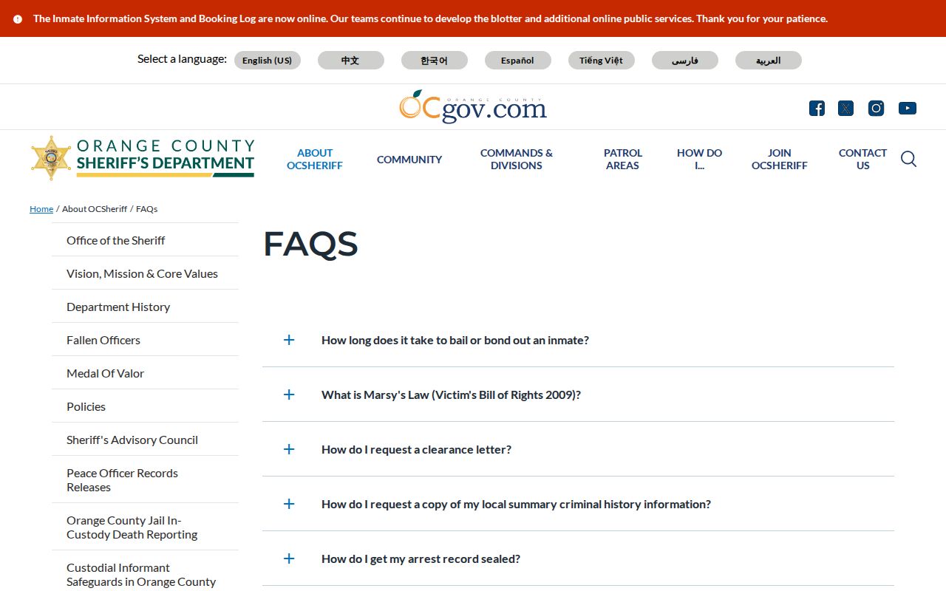This screenshot has height=591, width=946.
Task: Select فارسی language button
Action: coord(685,61)
